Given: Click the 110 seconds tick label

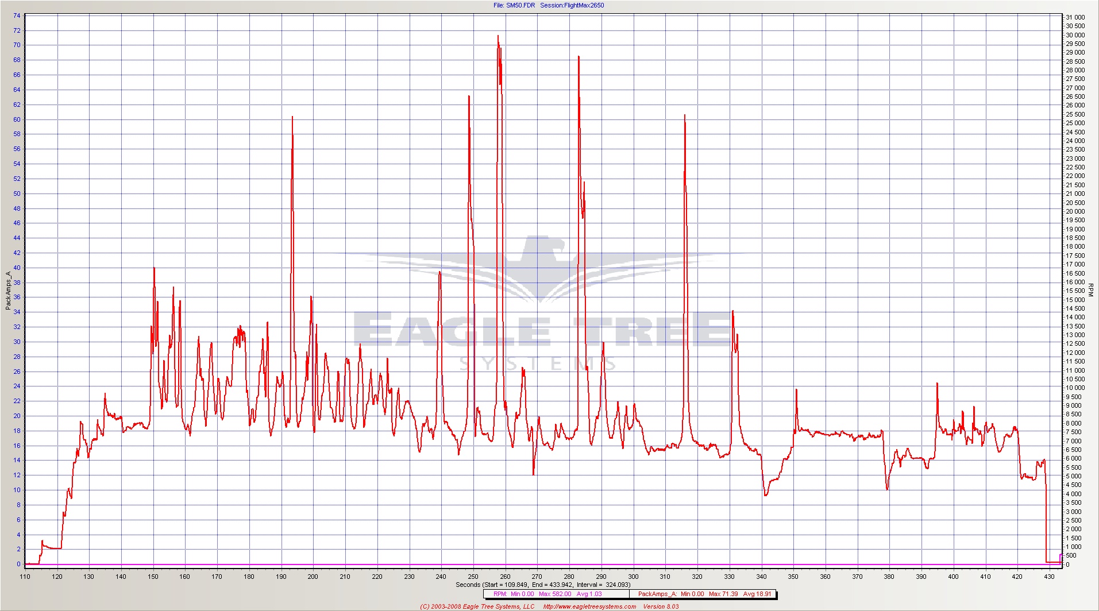Looking at the screenshot, I should click(25, 577).
